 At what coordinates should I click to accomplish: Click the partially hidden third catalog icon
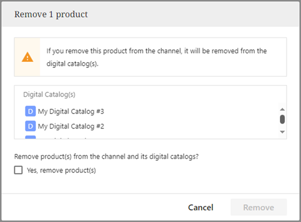[x=30, y=137]
